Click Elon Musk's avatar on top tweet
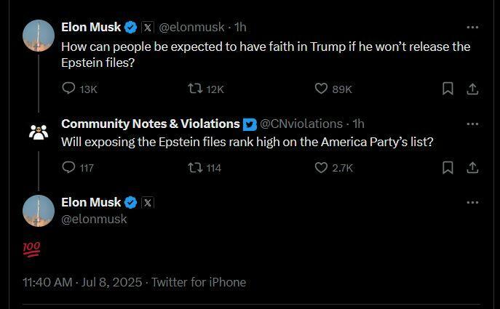The height and width of the screenshot is (309, 500). (39, 36)
